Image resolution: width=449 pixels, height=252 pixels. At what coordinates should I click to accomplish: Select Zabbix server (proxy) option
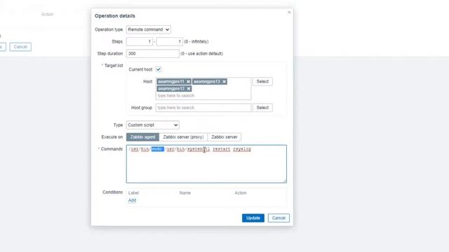[183, 137]
